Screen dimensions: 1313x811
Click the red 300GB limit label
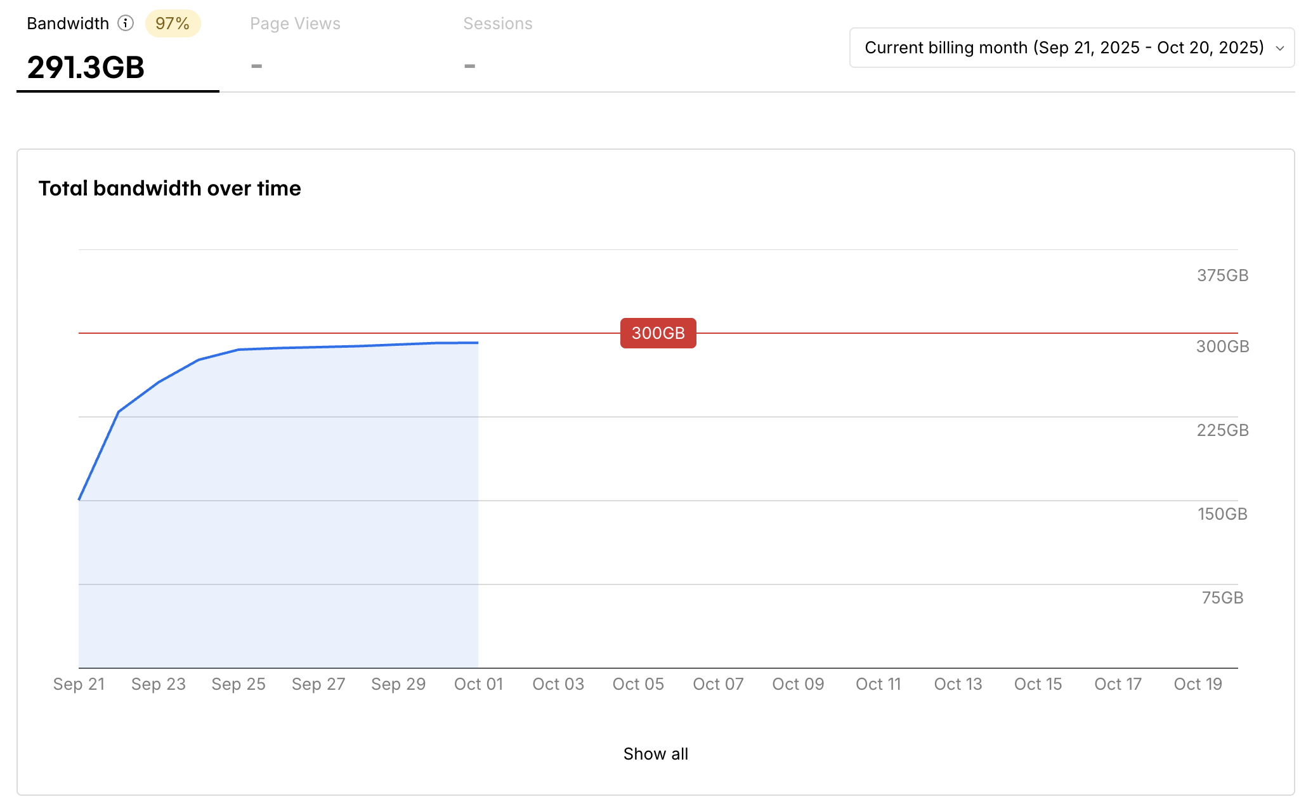[x=658, y=333]
